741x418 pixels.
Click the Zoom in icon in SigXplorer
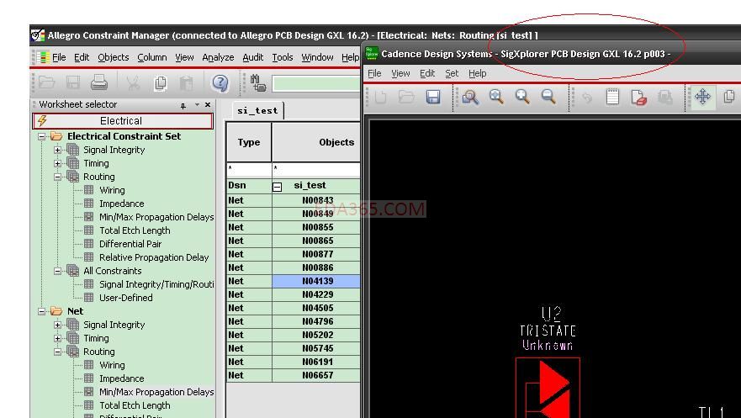(x=522, y=97)
